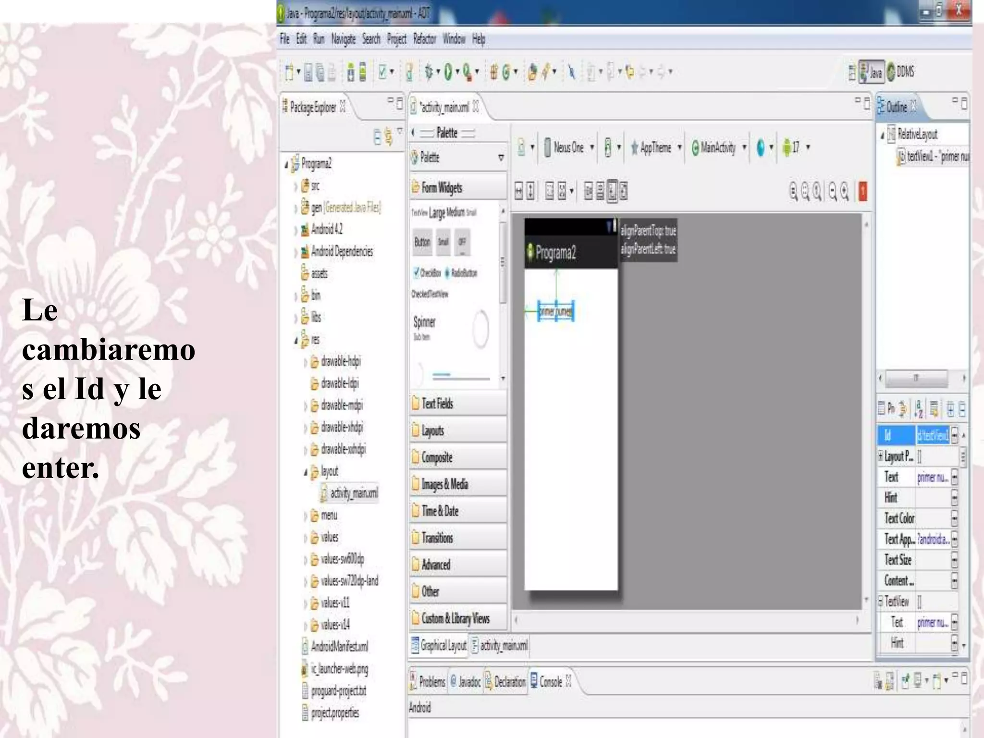Click the Outline panel horizontal scrollbar
This screenshot has width=984, height=738.
pos(916,378)
